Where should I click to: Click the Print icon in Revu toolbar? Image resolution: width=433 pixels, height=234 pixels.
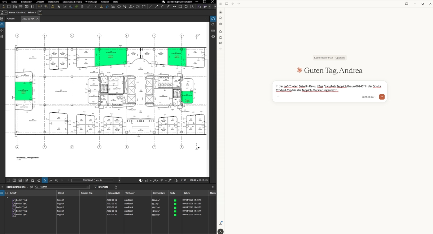[21, 6]
